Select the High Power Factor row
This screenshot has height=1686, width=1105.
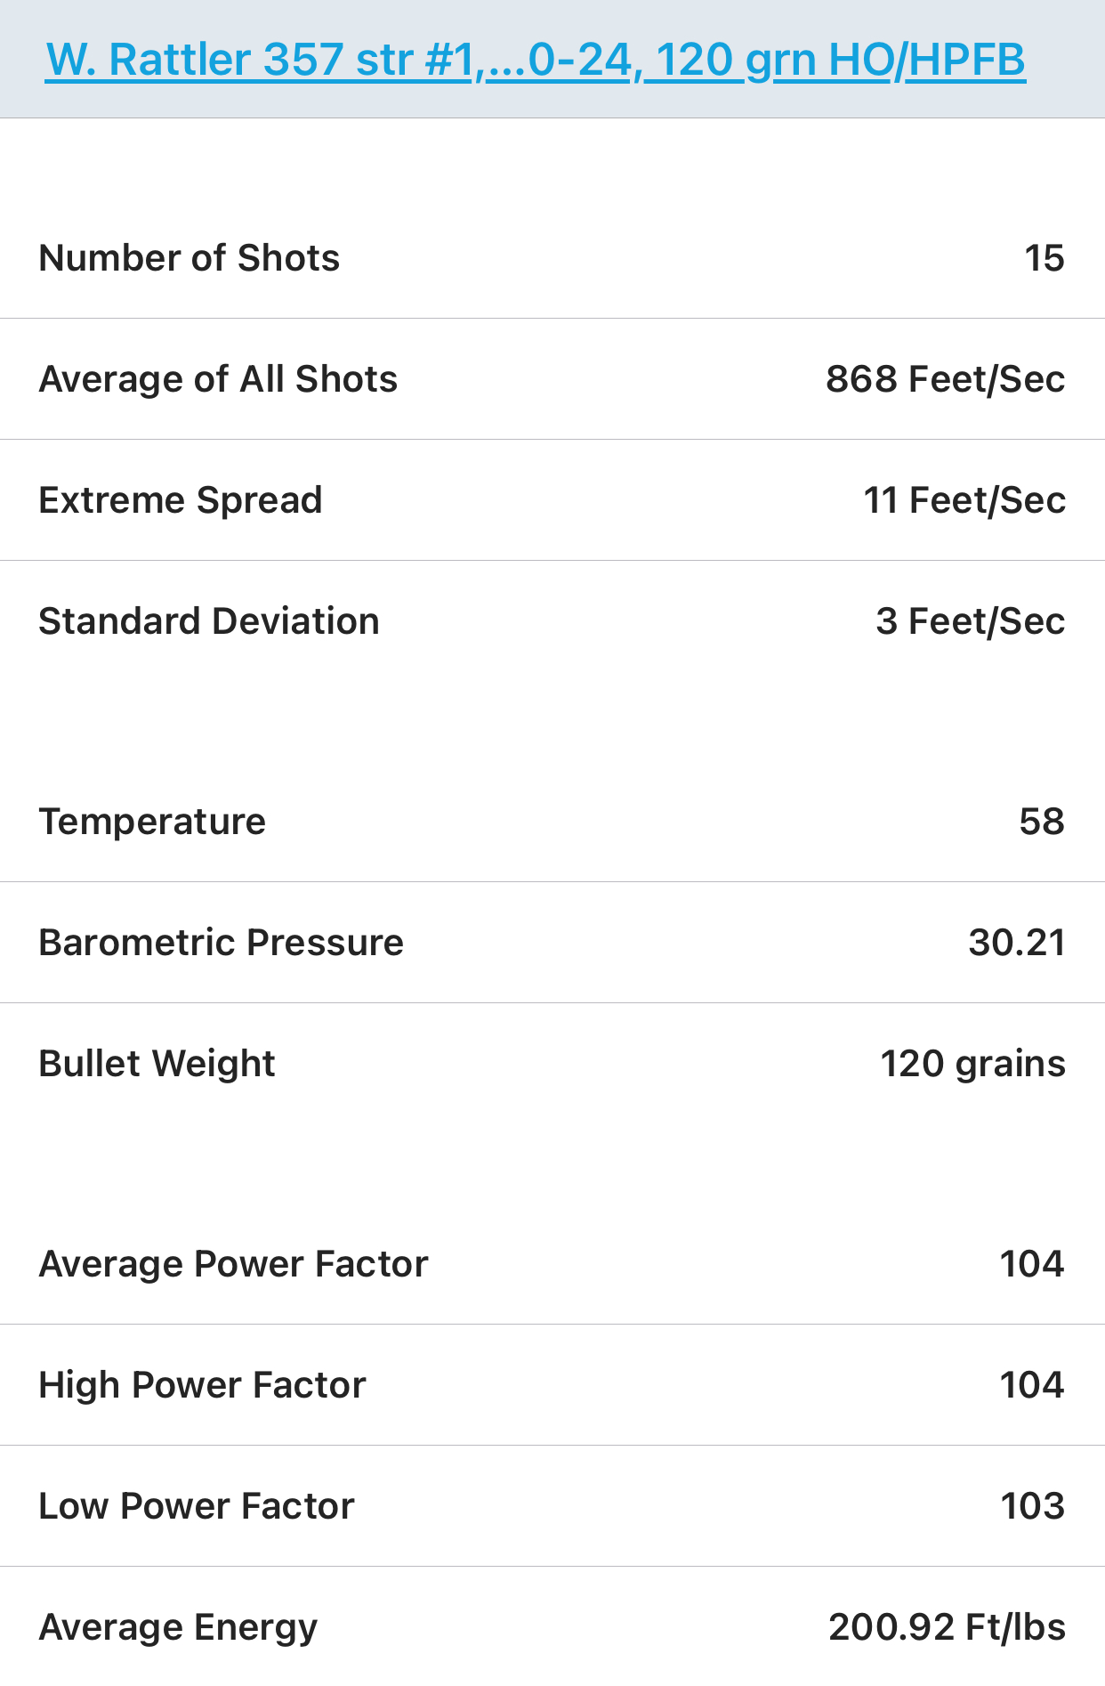point(552,1385)
